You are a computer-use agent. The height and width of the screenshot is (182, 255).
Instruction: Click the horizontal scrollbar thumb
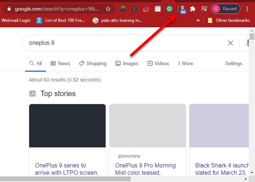pyautogui.click(x=65, y=179)
